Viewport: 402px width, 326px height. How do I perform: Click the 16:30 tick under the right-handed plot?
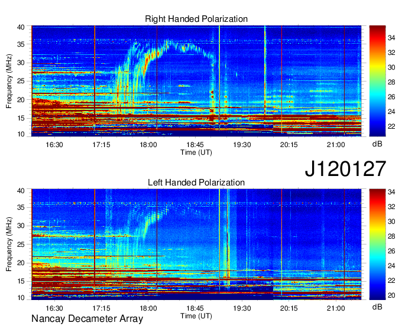54,145
